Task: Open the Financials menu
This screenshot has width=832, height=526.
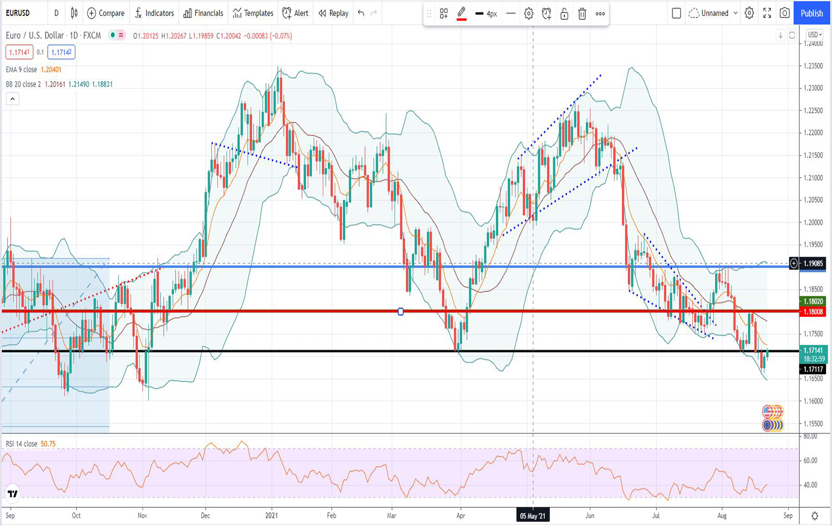Action: (203, 13)
